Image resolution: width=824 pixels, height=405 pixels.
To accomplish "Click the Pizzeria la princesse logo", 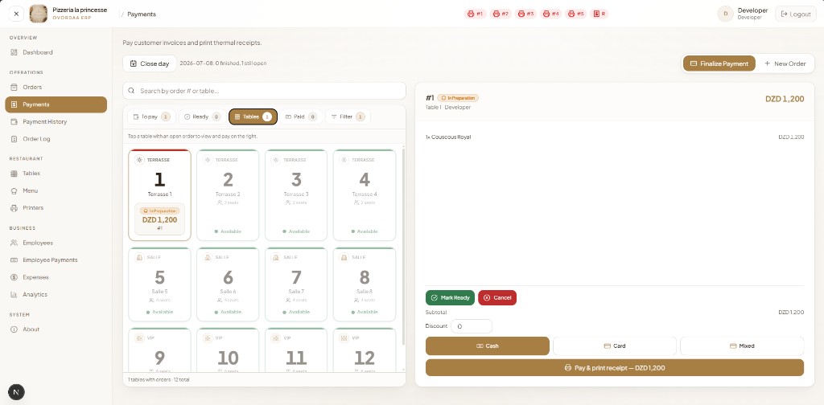I will pos(39,14).
